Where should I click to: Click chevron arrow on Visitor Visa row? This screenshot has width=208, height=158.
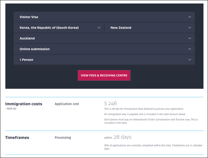point(190,17)
